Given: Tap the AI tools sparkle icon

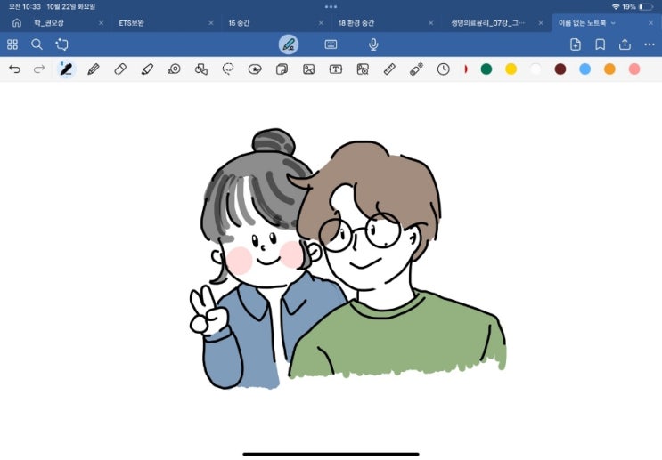Looking at the screenshot, I should coord(61,44).
